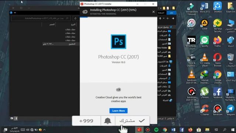Click Explorer up arrow navigation button
The height and width of the screenshot is (133, 236).
[160, 18]
